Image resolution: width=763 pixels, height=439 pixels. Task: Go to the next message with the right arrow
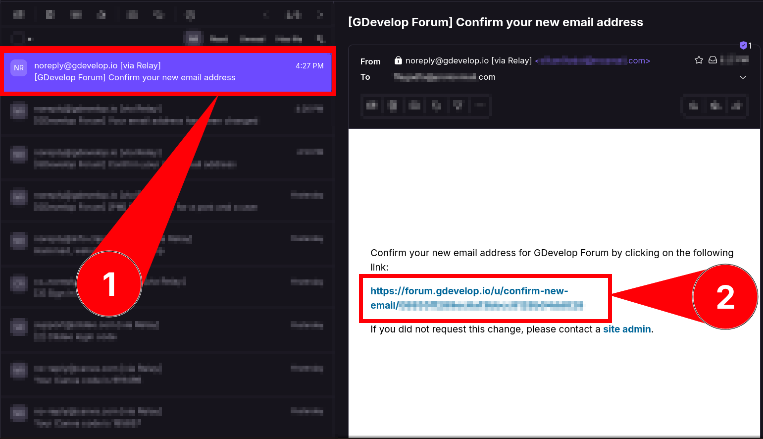320,14
